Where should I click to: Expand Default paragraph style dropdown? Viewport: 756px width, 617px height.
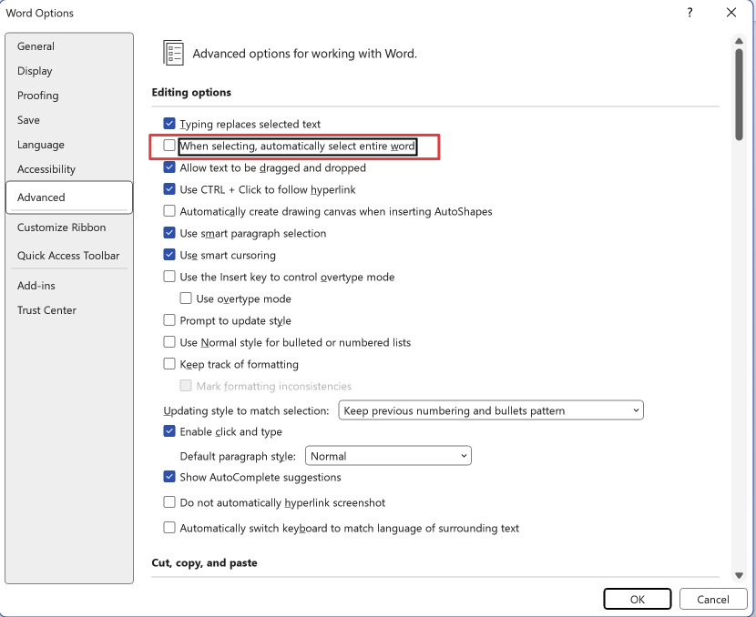[x=388, y=456]
